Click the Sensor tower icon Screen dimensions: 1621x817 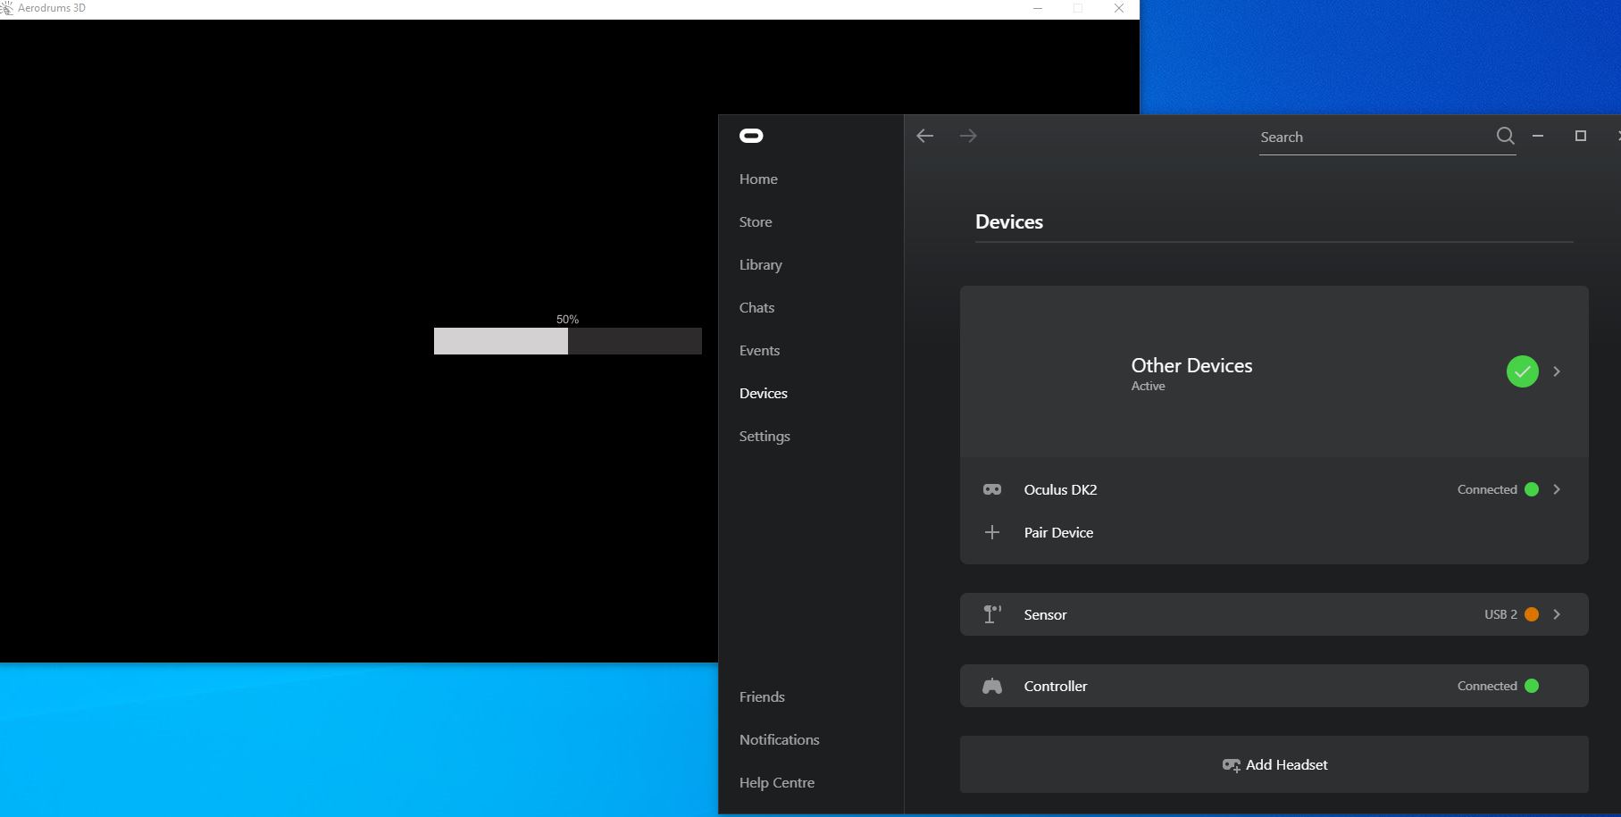[991, 614]
